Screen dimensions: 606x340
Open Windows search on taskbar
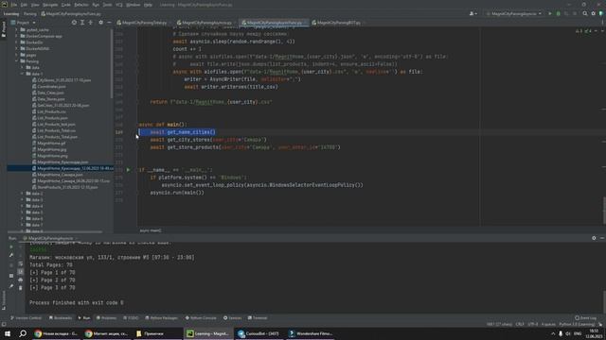[23, 333]
